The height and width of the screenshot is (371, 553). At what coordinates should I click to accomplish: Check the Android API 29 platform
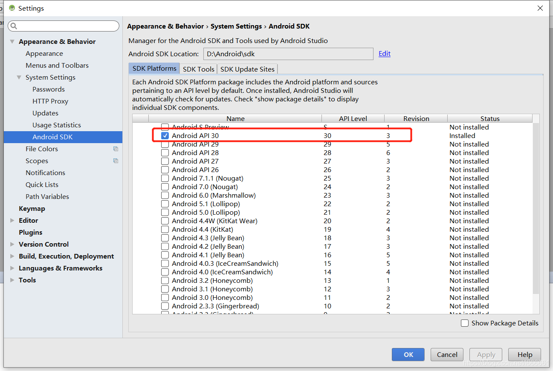point(165,144)
